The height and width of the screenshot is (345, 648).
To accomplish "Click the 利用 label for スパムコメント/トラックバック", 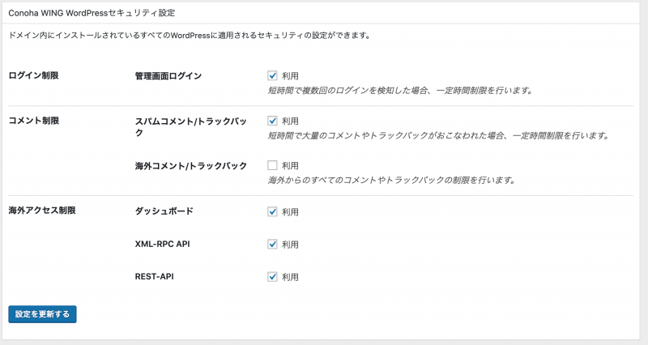I will pyautogui.click(x=290, y=121).
